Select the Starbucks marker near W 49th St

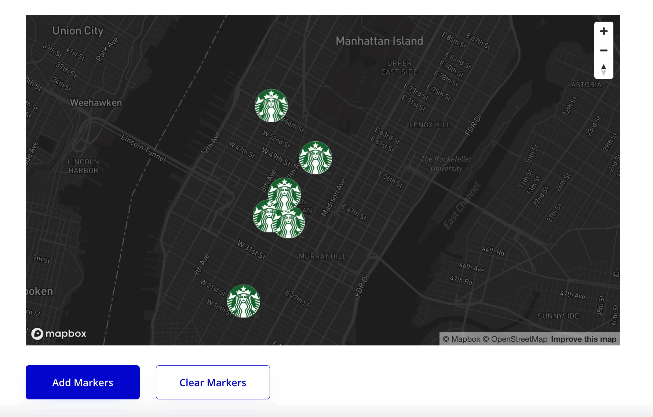click(315, 158)
